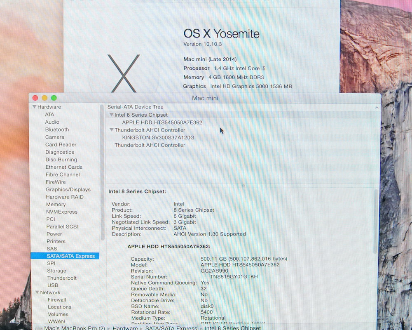Open Memory in the Hardware sidebar
The image size is (412, 330).
point(56,205)
